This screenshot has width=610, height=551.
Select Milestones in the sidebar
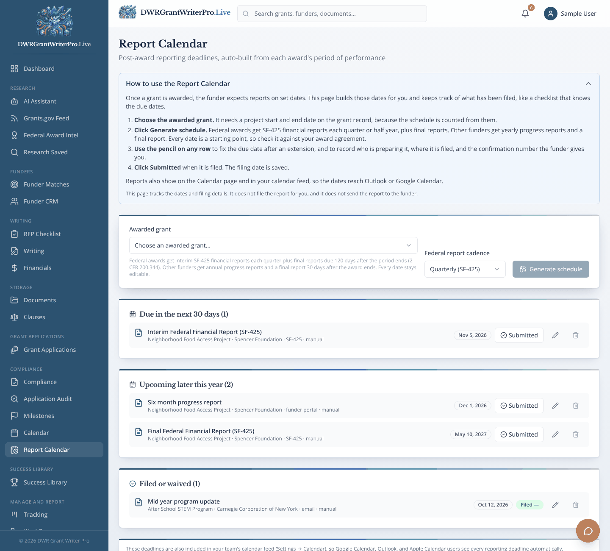54,416
